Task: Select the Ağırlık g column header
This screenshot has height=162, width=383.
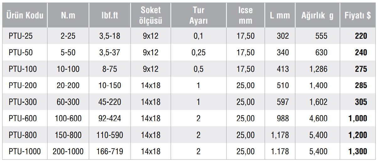Action: (x=317, y=16)
